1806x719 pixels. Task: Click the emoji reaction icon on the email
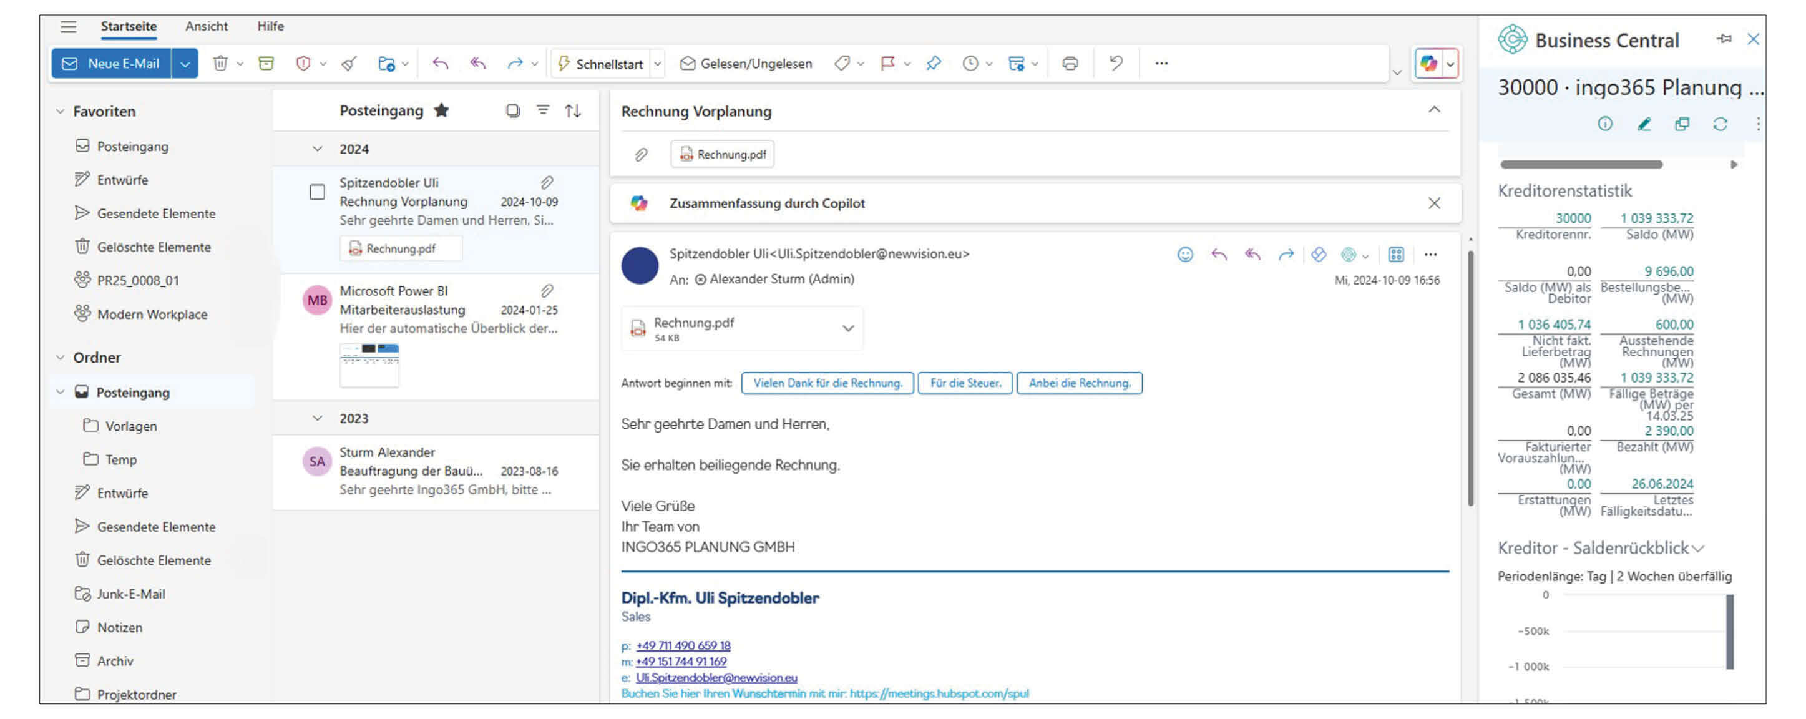1185,255
